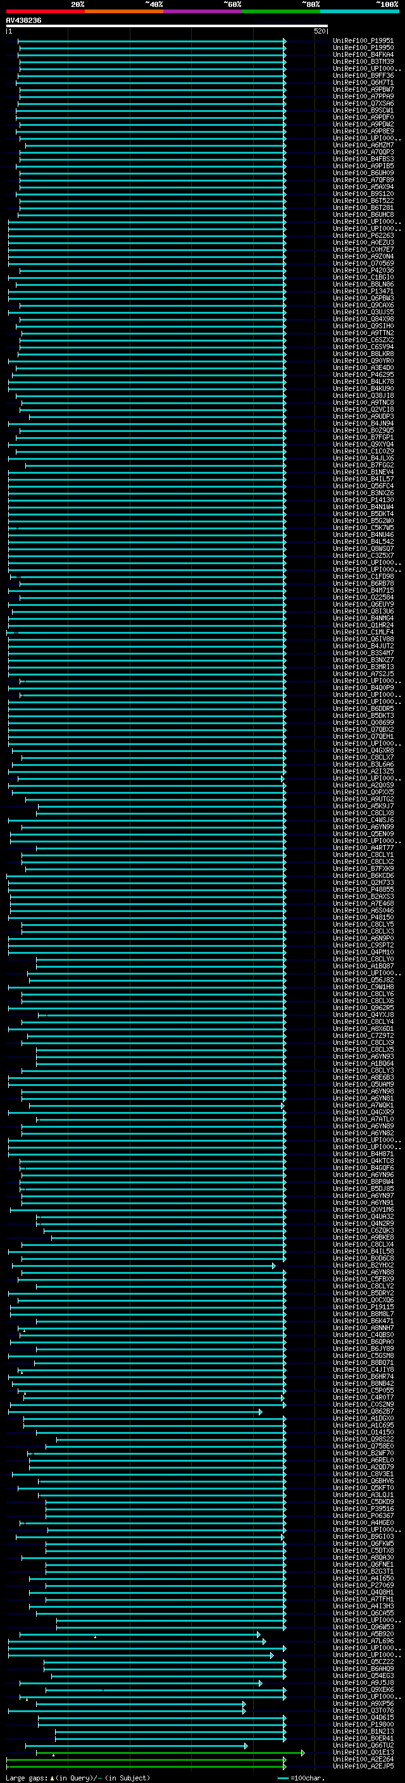The image size is (405, 1783).
Task: Click the cyan ~100% identity legend segment
Action: pos(359,12)
